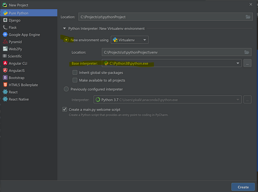Viewport: 258px width, 192px height.
Task: Uncheck Create a main.py welcome script
Action: click(64, 110)
